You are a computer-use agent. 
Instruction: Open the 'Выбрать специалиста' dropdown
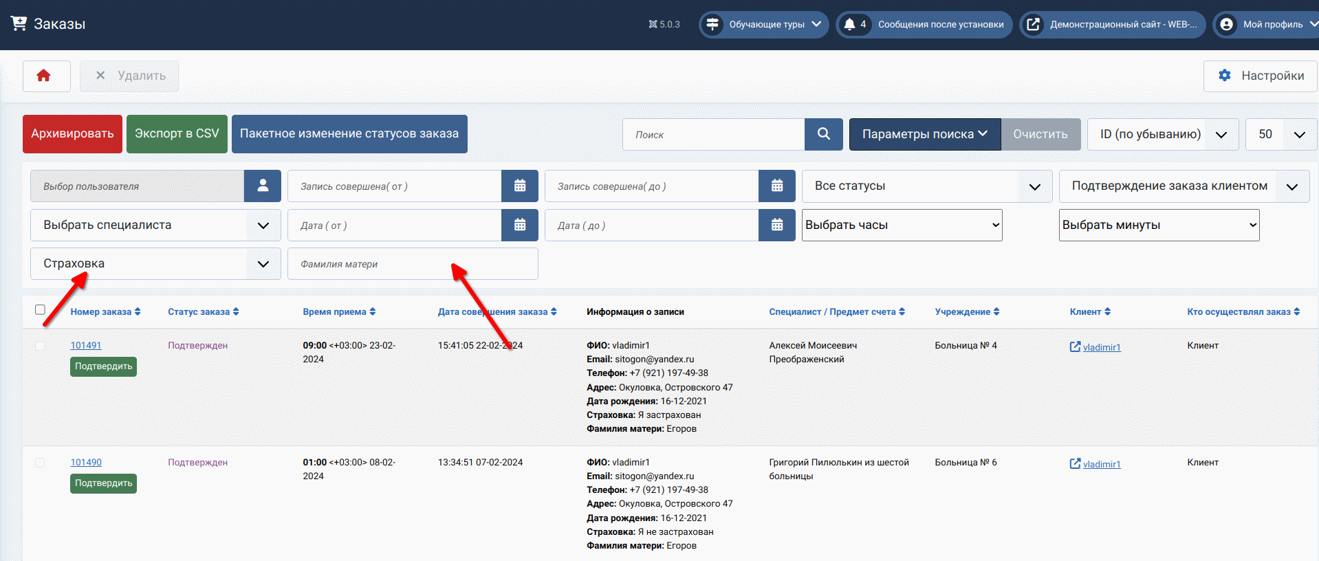pyautogui.click(x=155, y=225)
